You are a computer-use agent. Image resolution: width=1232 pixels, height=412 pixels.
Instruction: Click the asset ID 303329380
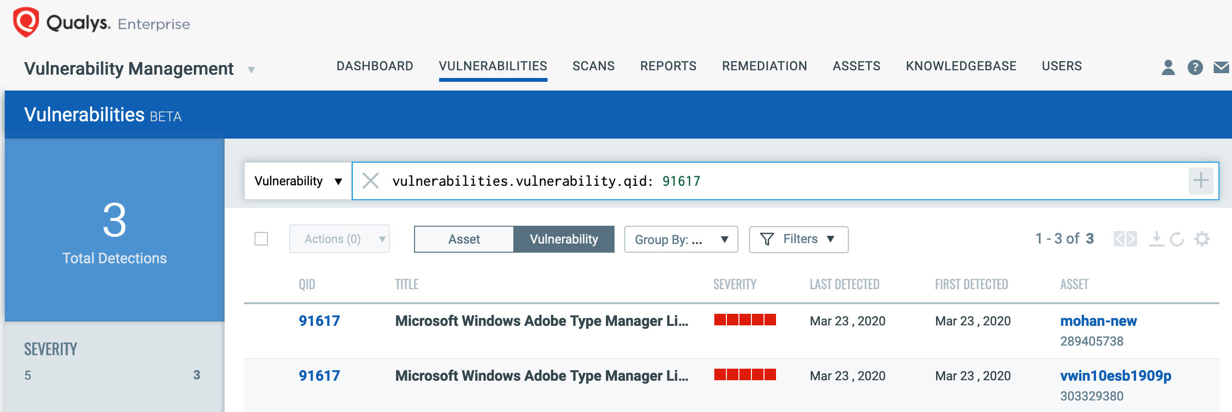(x=1092, y=396)
